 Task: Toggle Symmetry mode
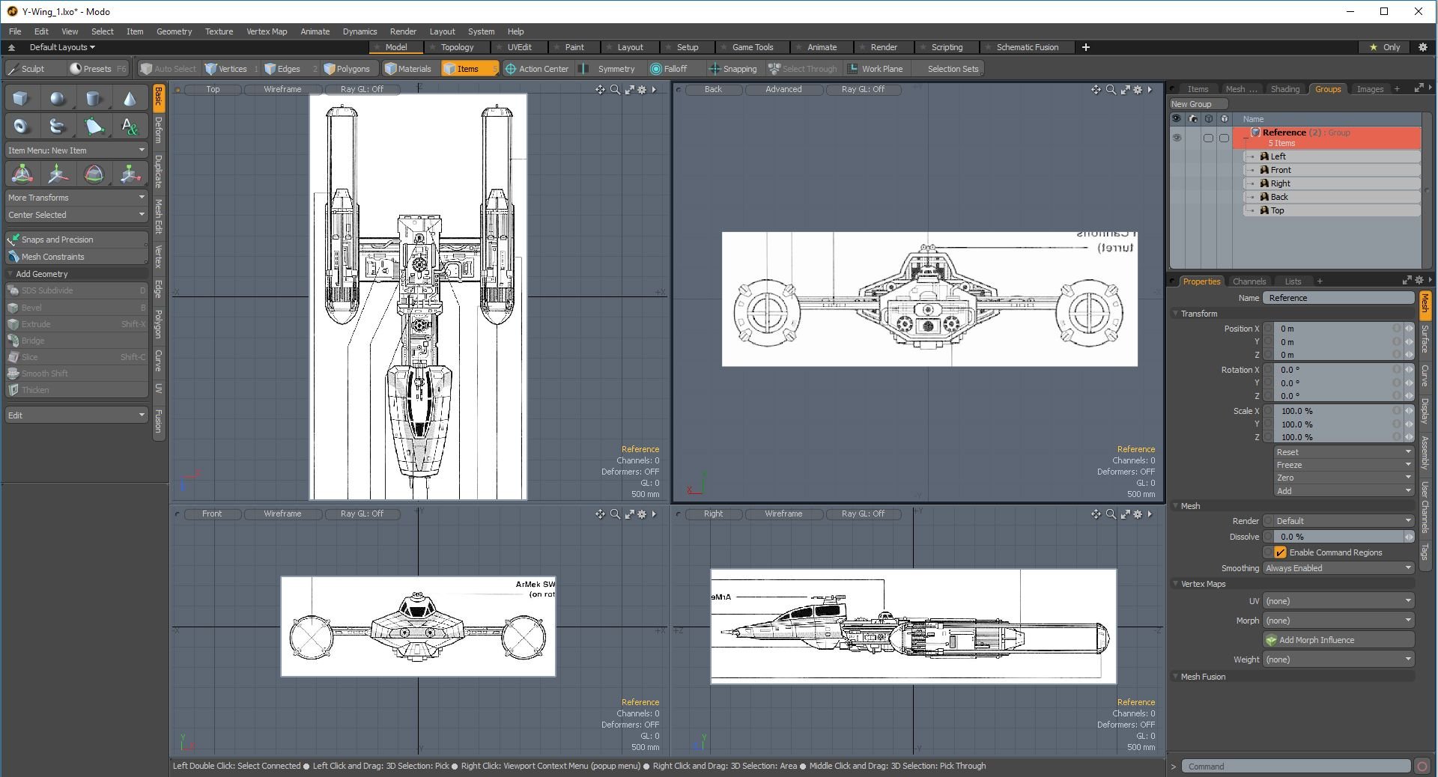[x=608, y=69]
